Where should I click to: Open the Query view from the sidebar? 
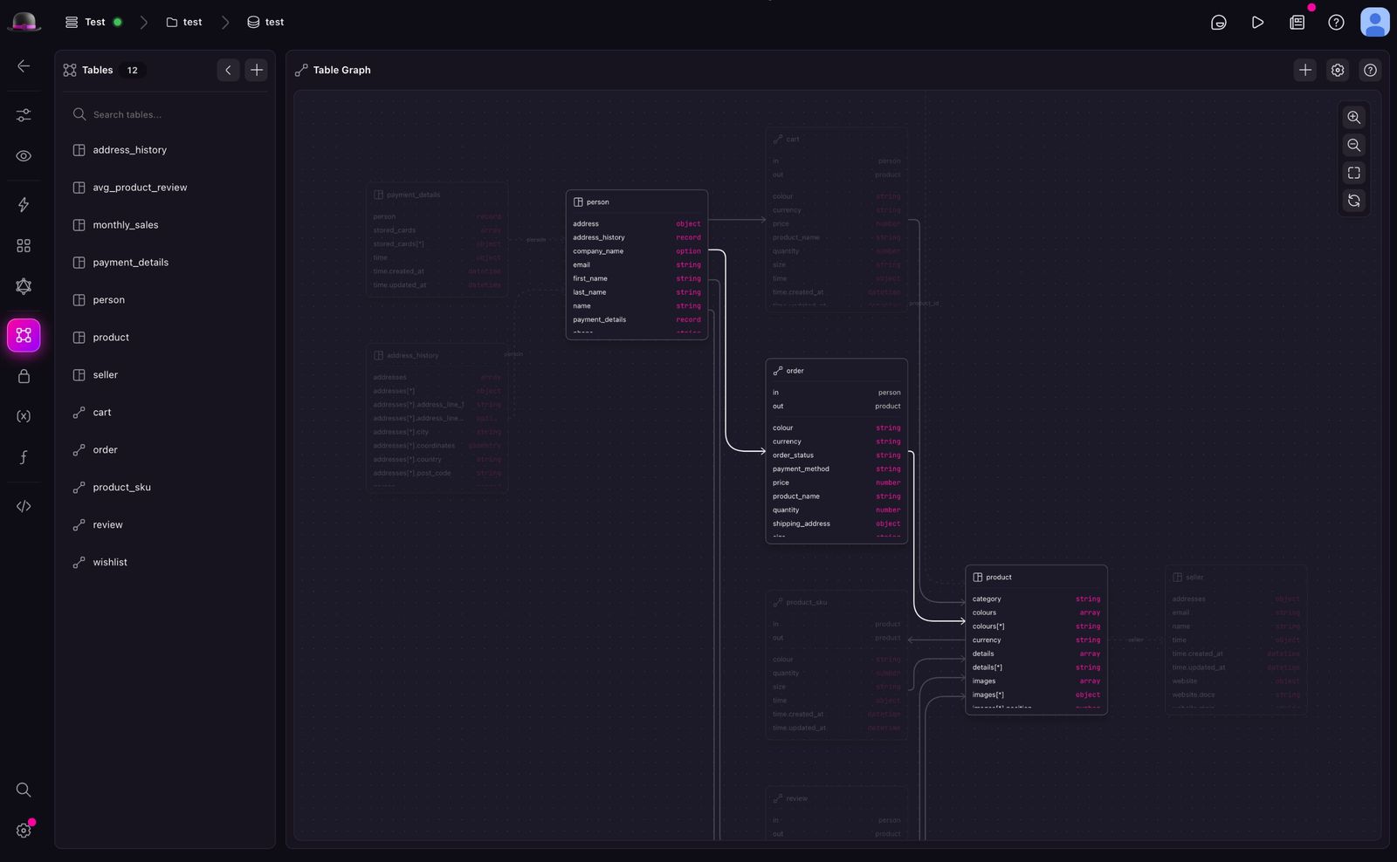pyautogui.click(x=24, y=114)
